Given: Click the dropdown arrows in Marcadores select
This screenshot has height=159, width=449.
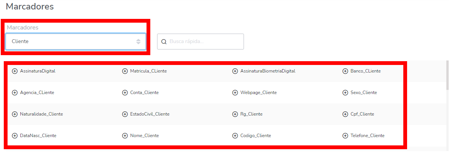Looking at the screenshot, I should point(138,42).
